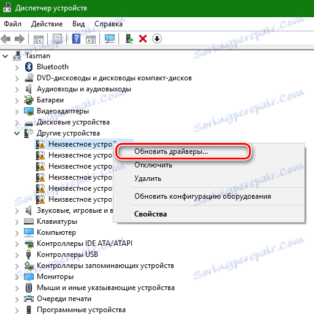Click Scan for hardware changes monitor icon
Screen dimensions: 314x314
pyautogui.click(x=110, y=39)
